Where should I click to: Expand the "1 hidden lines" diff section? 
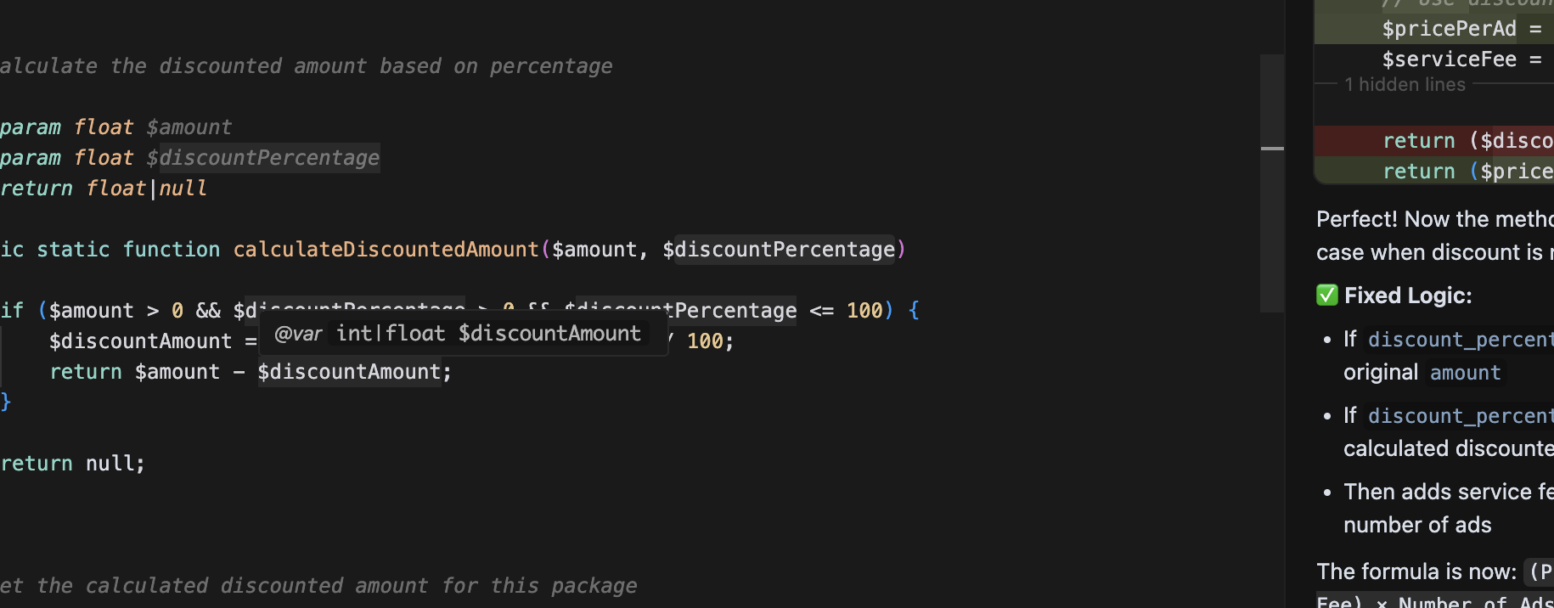point(1405,85)
